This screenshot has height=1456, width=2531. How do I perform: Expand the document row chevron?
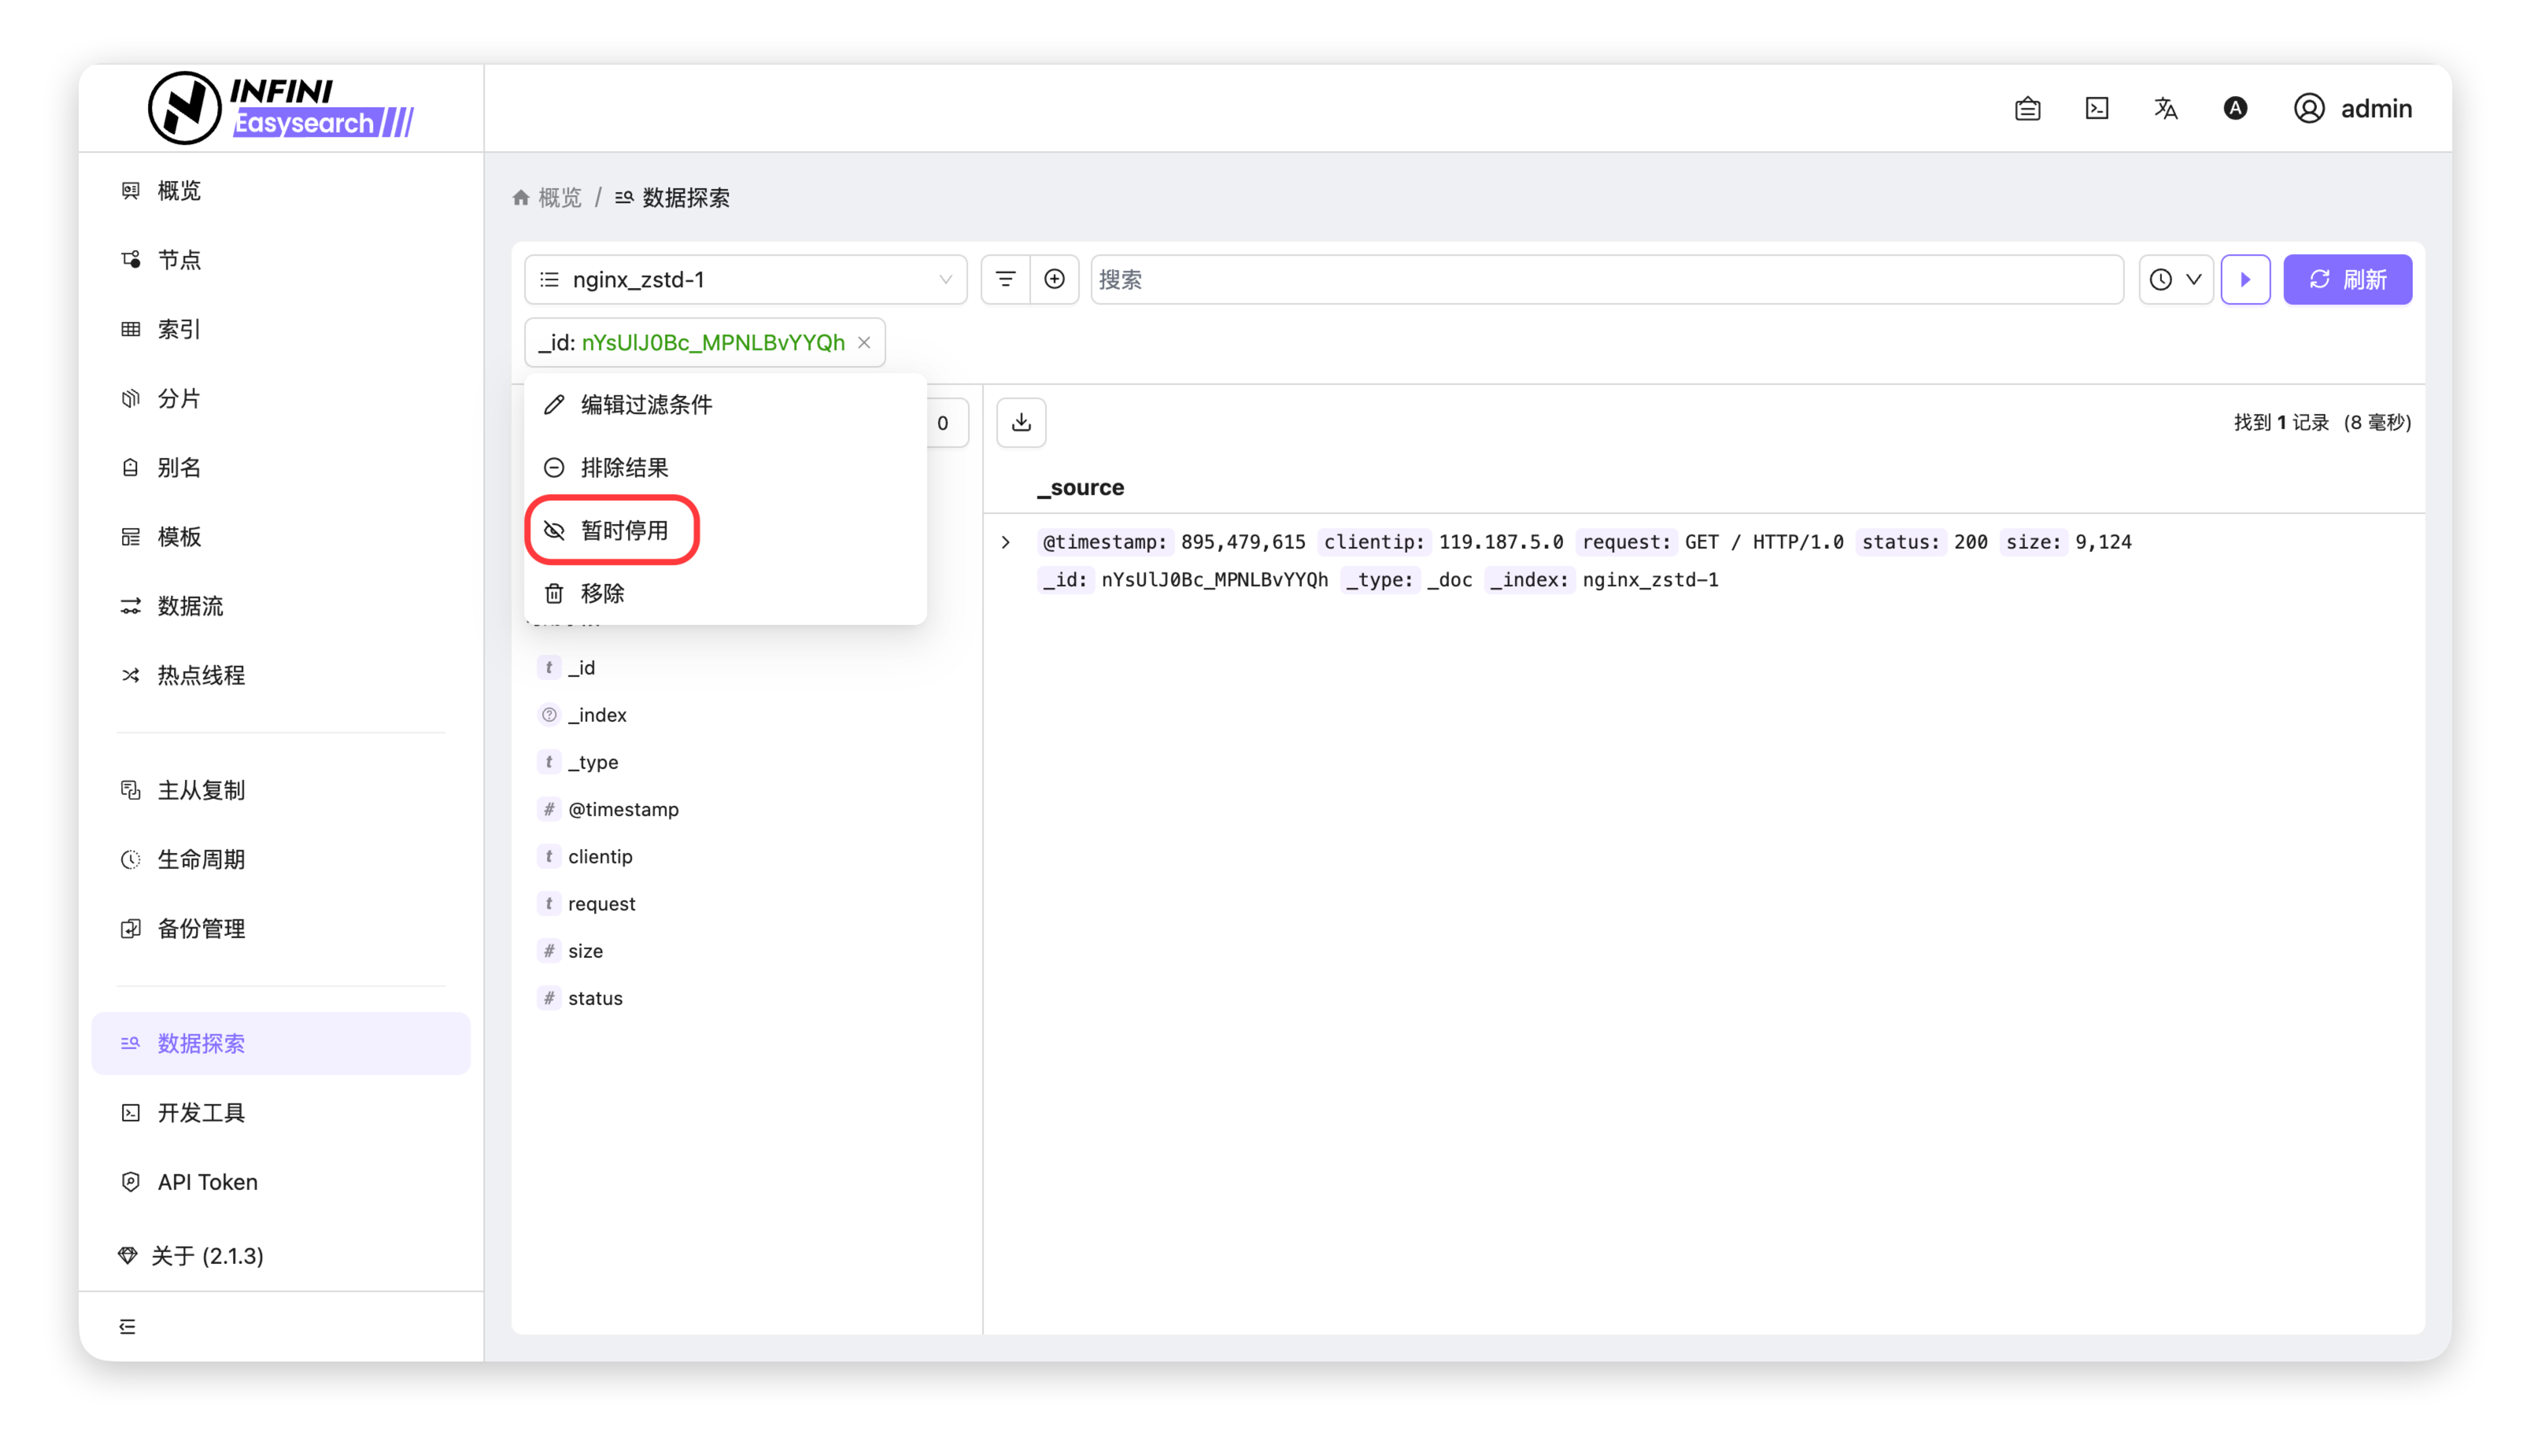tap(1006, 542)
